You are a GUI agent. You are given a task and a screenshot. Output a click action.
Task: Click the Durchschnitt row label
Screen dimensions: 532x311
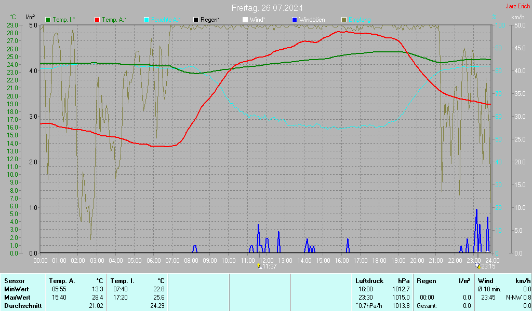23,306
